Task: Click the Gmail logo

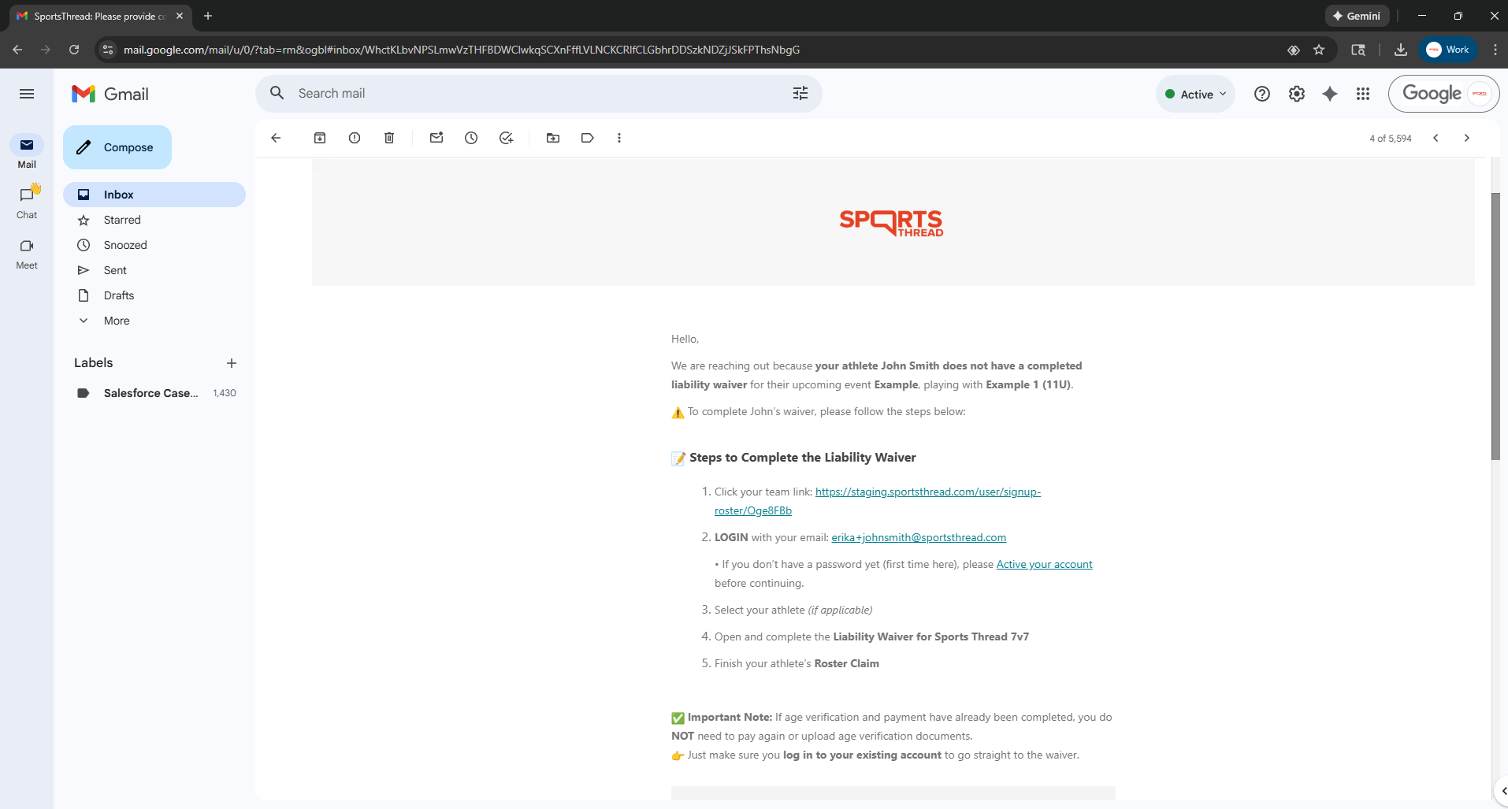Action: (x=110, y=94)
